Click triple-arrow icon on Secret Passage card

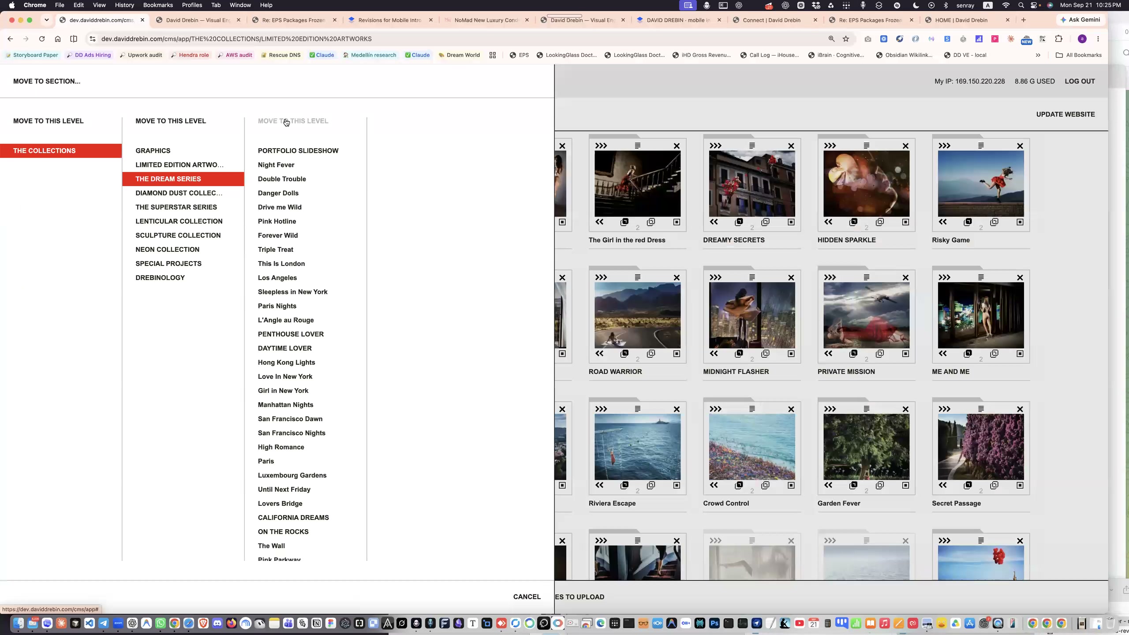click(944, 409)
